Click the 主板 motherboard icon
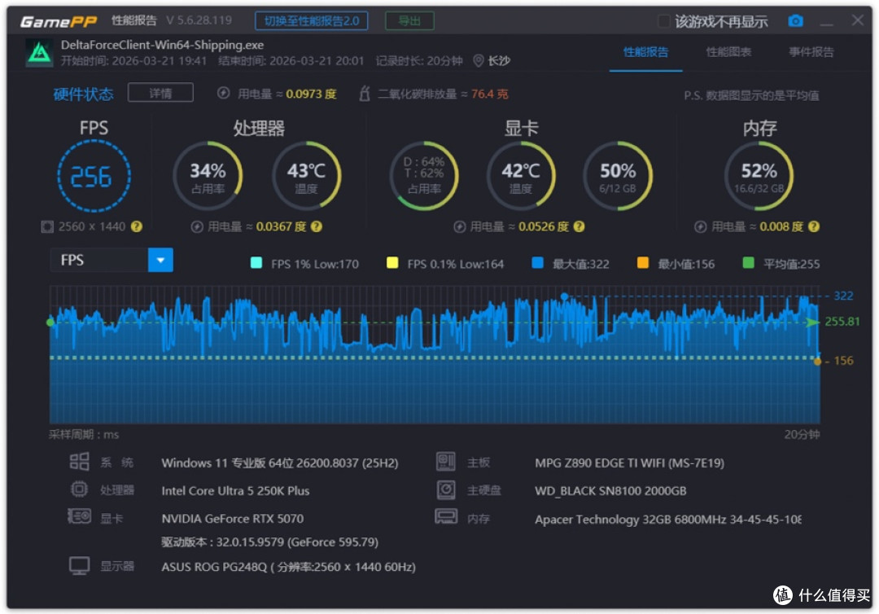 tap(446, 462)
